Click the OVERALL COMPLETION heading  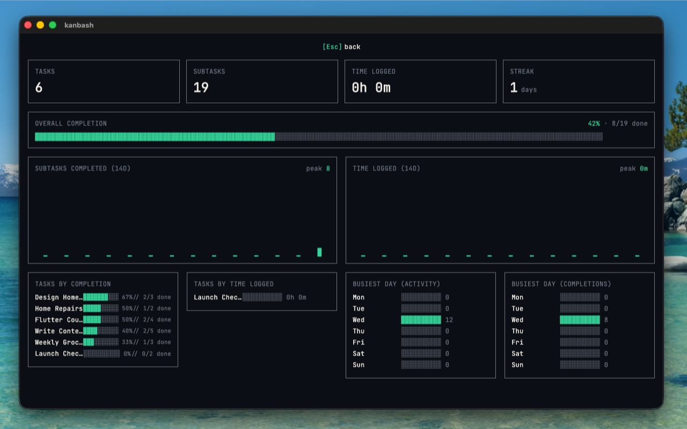pyautogui.click(x=71, y=123)
